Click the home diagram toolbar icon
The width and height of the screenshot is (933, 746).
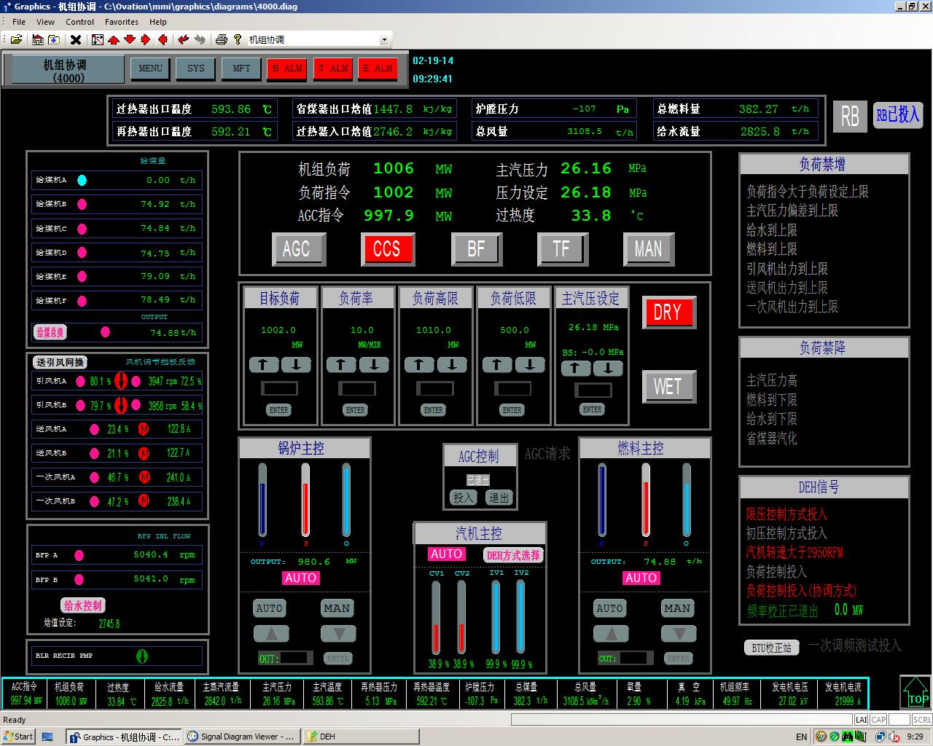point(36,39)
